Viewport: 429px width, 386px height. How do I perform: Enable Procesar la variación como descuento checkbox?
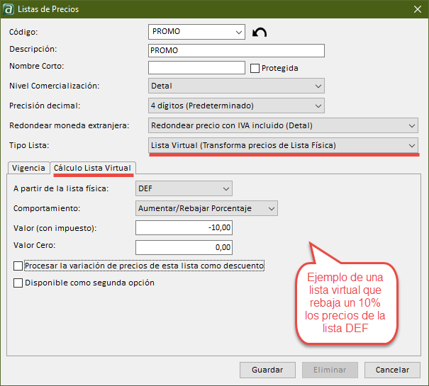[x=18, y=266]
